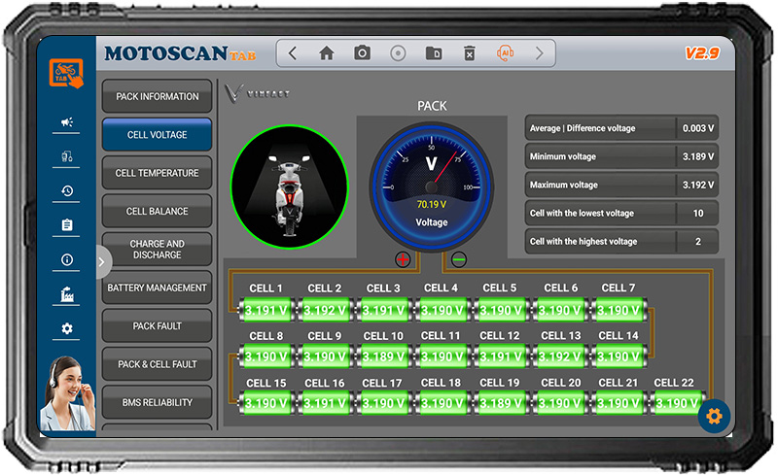
Task: Click Cell 1 battery indicator
Action: (x=265, y=311)
